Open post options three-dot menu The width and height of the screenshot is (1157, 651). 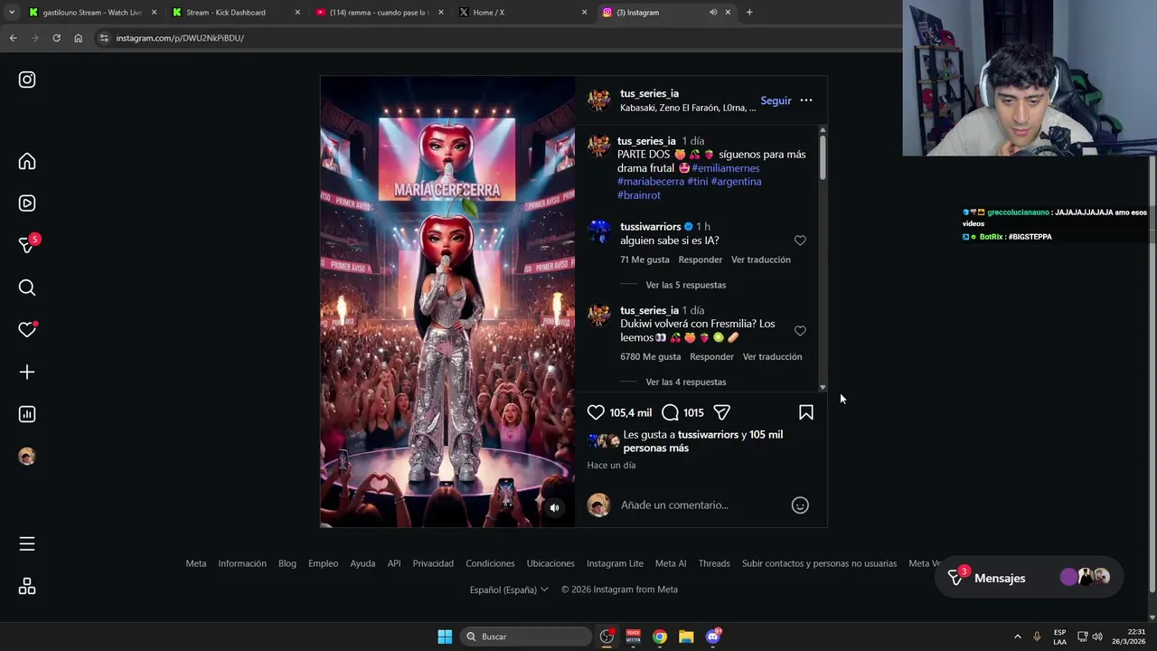coord(806,100)
